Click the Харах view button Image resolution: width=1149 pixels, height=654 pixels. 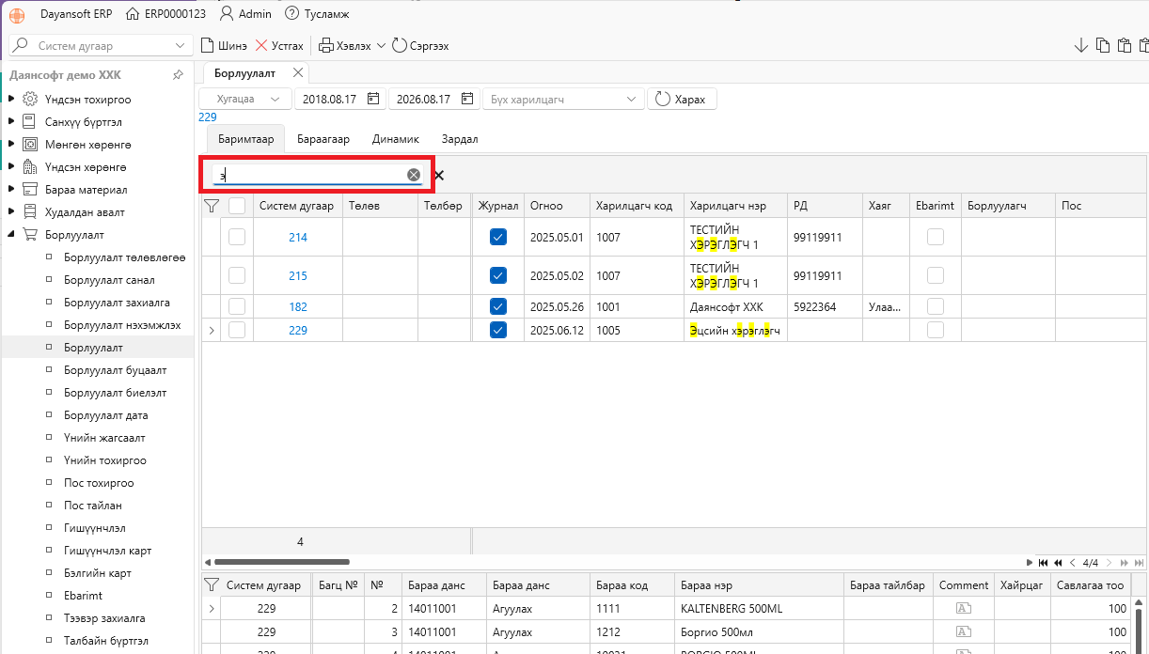point(682,99)
